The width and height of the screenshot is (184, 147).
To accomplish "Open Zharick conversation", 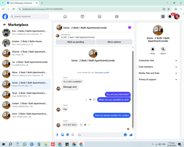I will click(26, 53).
